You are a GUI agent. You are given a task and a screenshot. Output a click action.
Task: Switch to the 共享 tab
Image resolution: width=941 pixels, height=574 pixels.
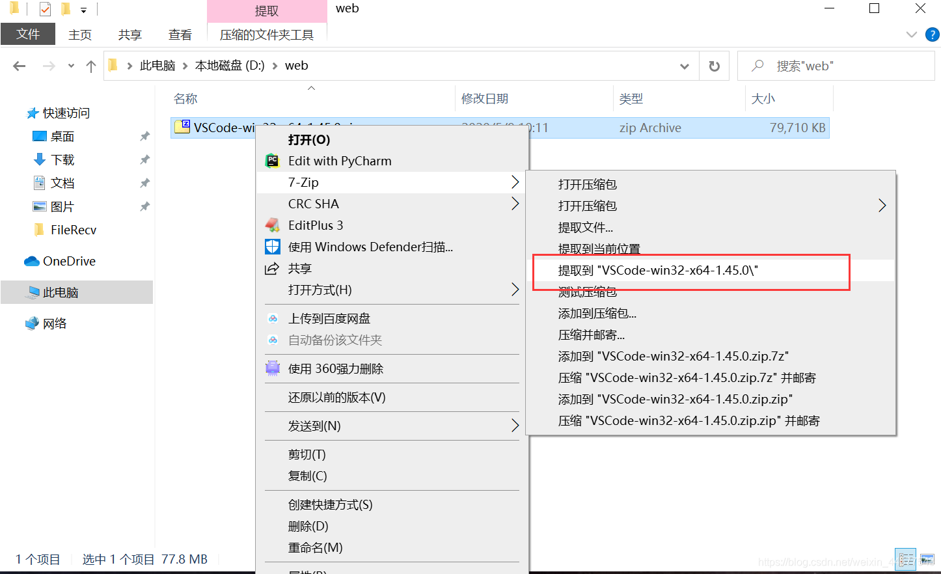(x=130, y=34)
